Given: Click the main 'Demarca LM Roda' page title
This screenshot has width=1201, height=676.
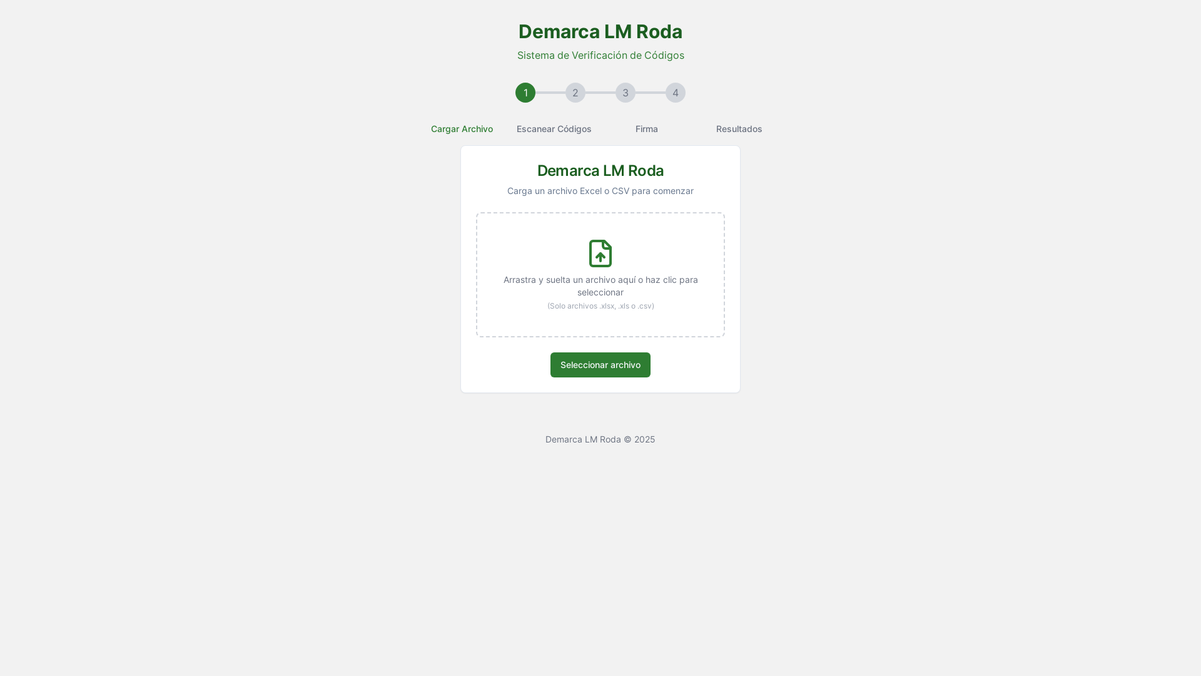Looking at the screenshot, I should (600, 31).
